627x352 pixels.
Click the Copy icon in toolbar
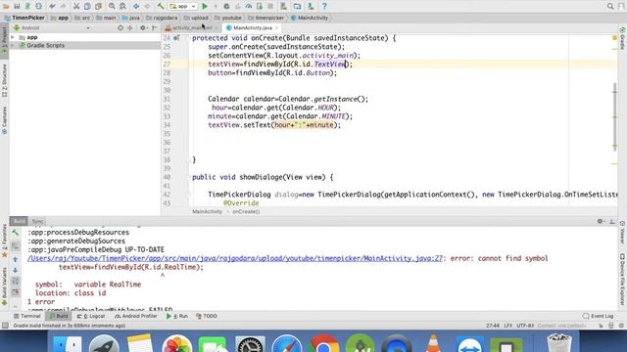tap(87, 6)
